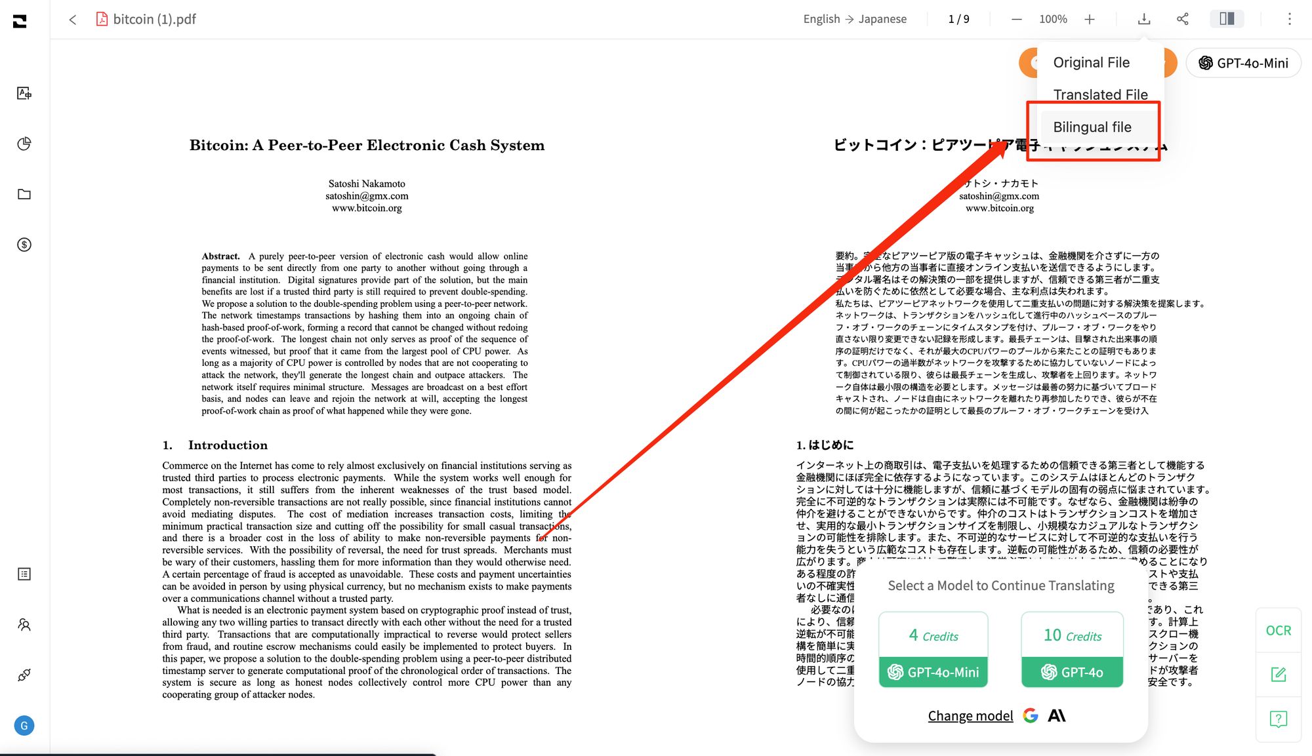Screen dimensions: 1312x756
Task: Open the three-dot more options menu
Action: tap(1289, 19)
